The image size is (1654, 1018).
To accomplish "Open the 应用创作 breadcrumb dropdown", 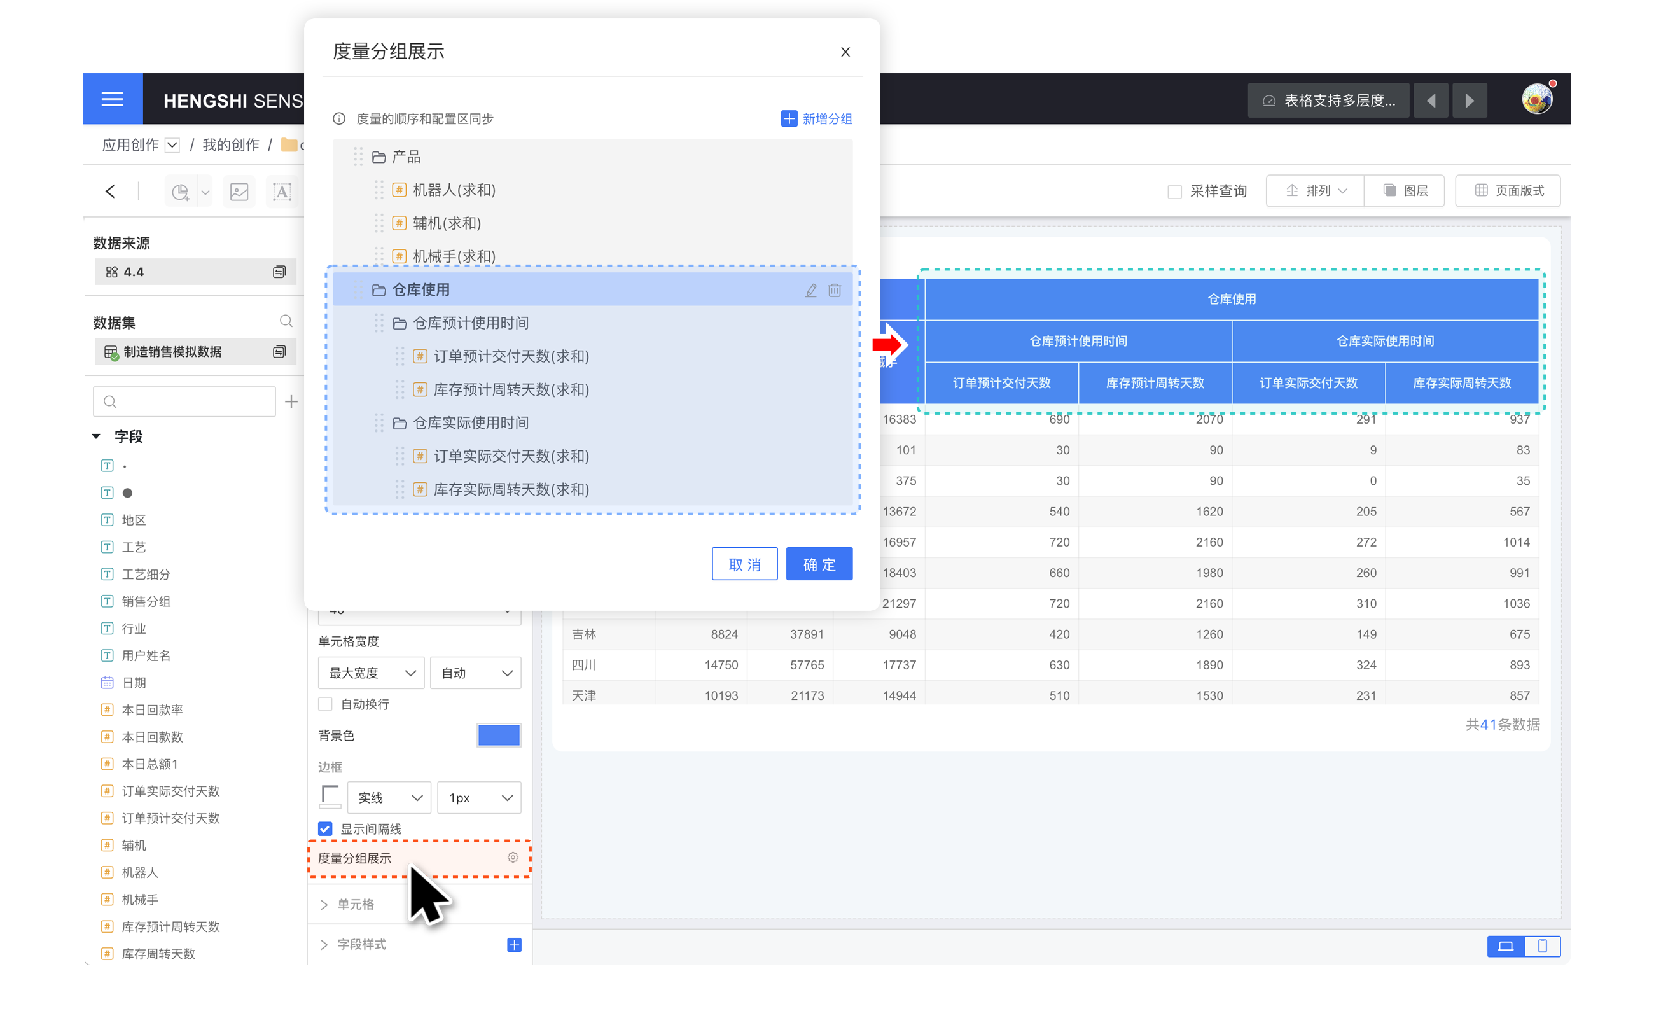I will 173,145.
